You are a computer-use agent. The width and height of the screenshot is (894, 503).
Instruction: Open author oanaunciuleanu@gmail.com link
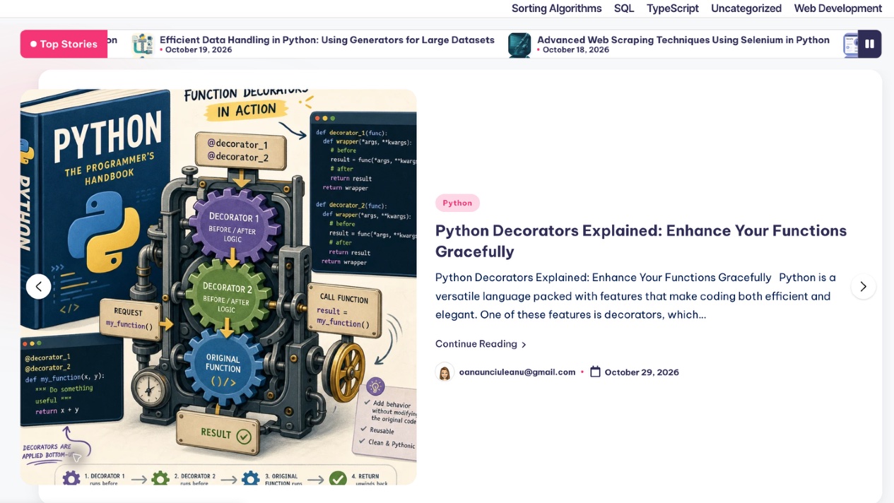click(517, 372)
